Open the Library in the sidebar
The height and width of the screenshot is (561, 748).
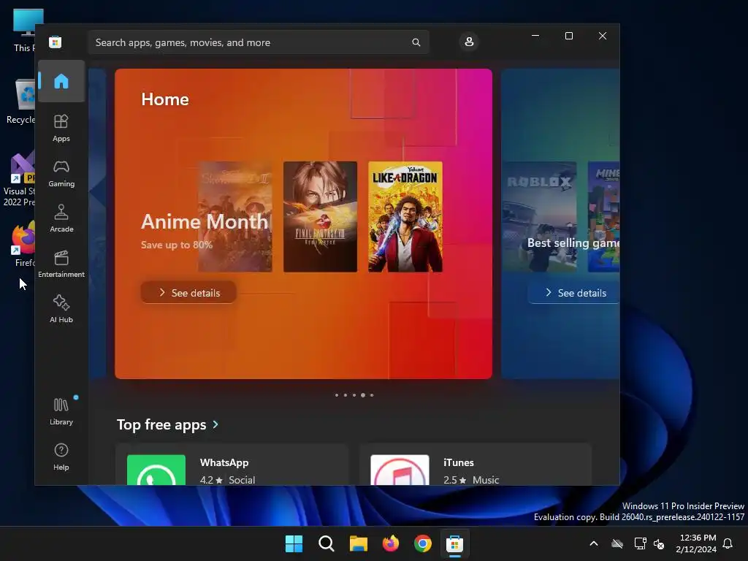[61, 411]
